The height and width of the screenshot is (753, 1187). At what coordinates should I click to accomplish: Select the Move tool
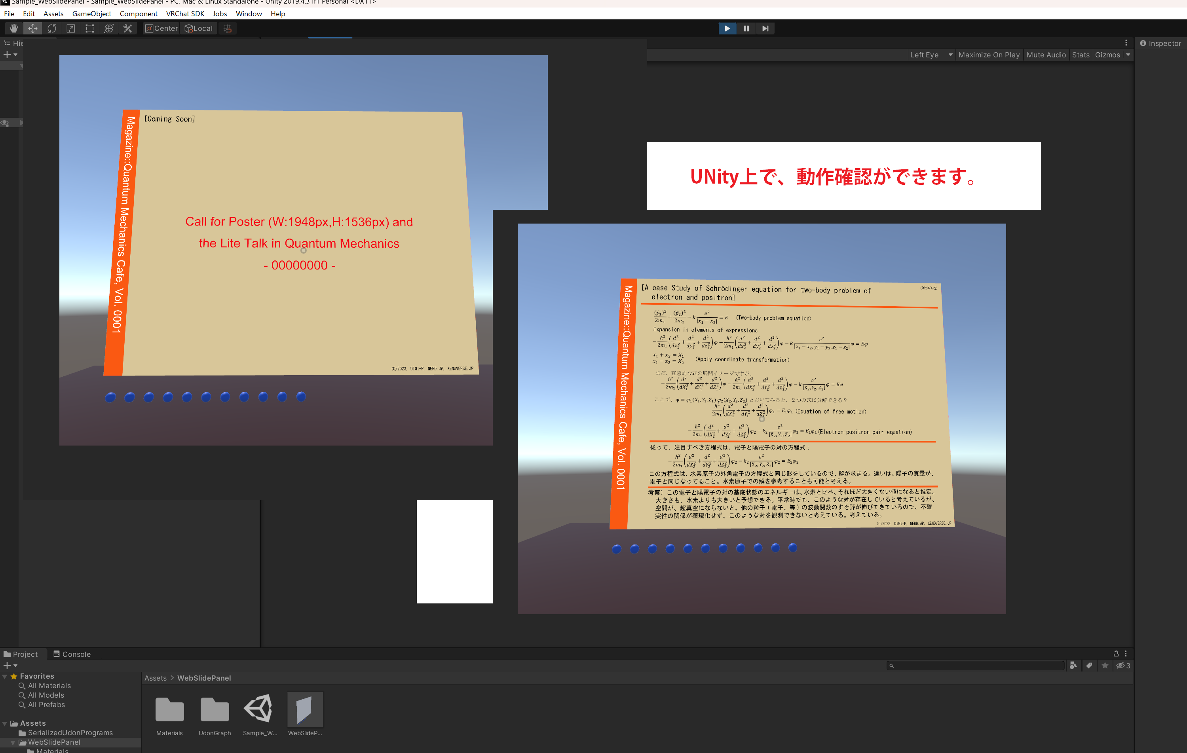point(32,28)
